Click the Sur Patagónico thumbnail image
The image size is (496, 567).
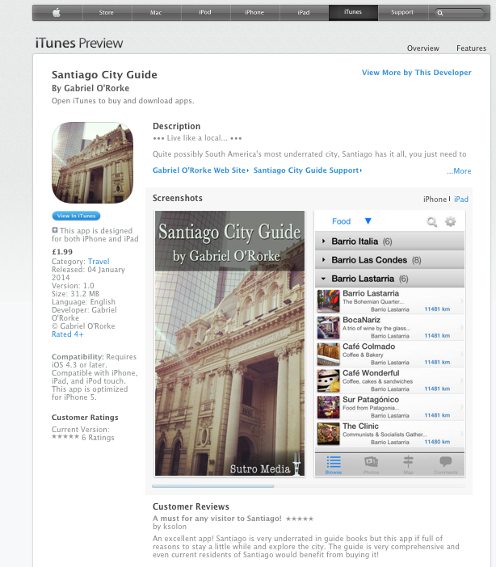[329, 407]
